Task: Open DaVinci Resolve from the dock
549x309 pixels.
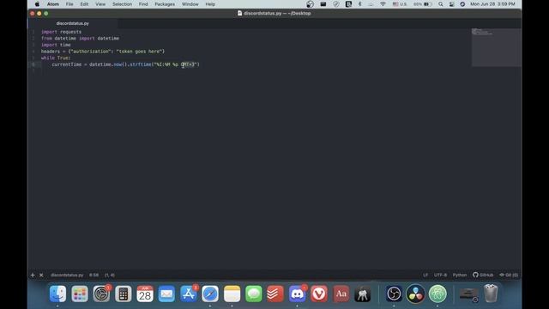Action: (x=415, y=294)
